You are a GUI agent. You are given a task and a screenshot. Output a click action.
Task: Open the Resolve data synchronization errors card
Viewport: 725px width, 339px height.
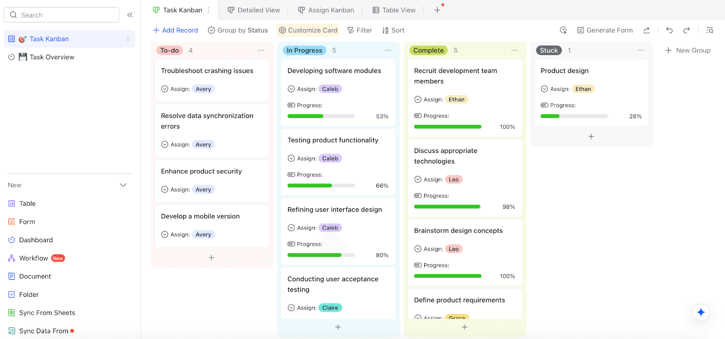[x=212, y=131]
